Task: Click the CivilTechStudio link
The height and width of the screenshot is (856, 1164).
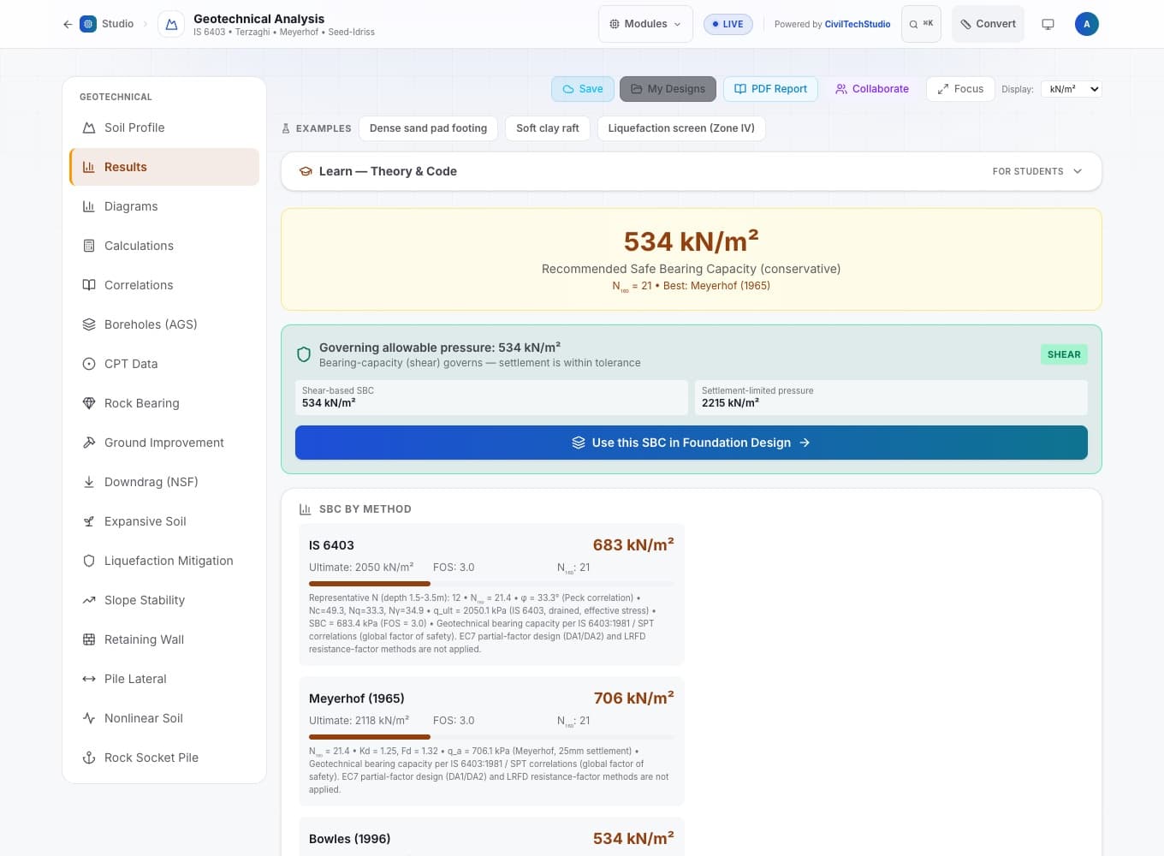Action: click(857, 24)
